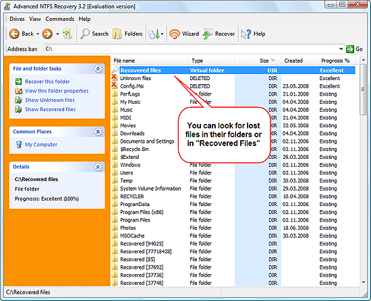371x301 pixels.
Task: Collapse the Details panel
Action: [x=98, y=167]
